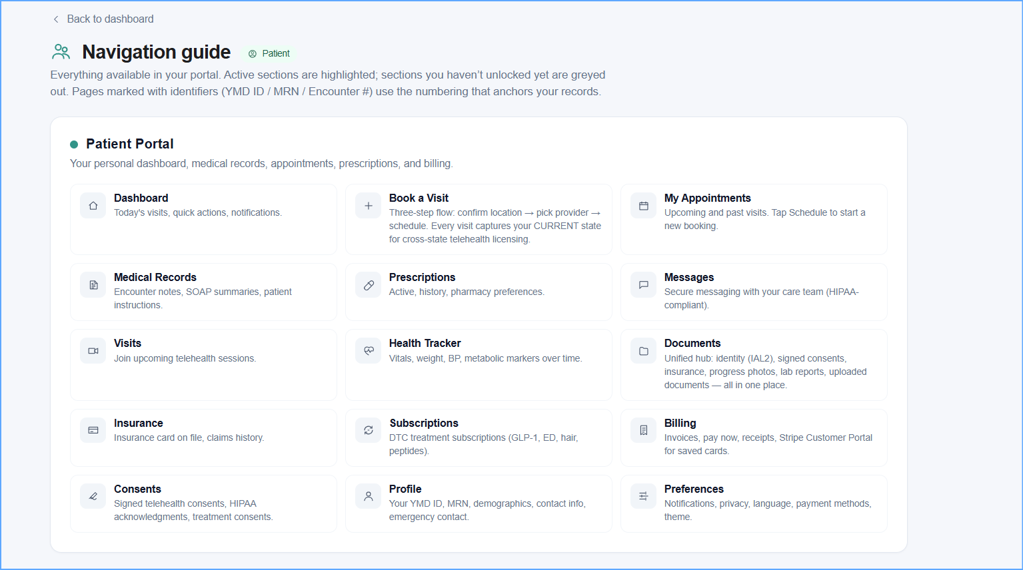Open My Appointments card title
This screenshot has height=570, width=1023.
tap(708, 198)
